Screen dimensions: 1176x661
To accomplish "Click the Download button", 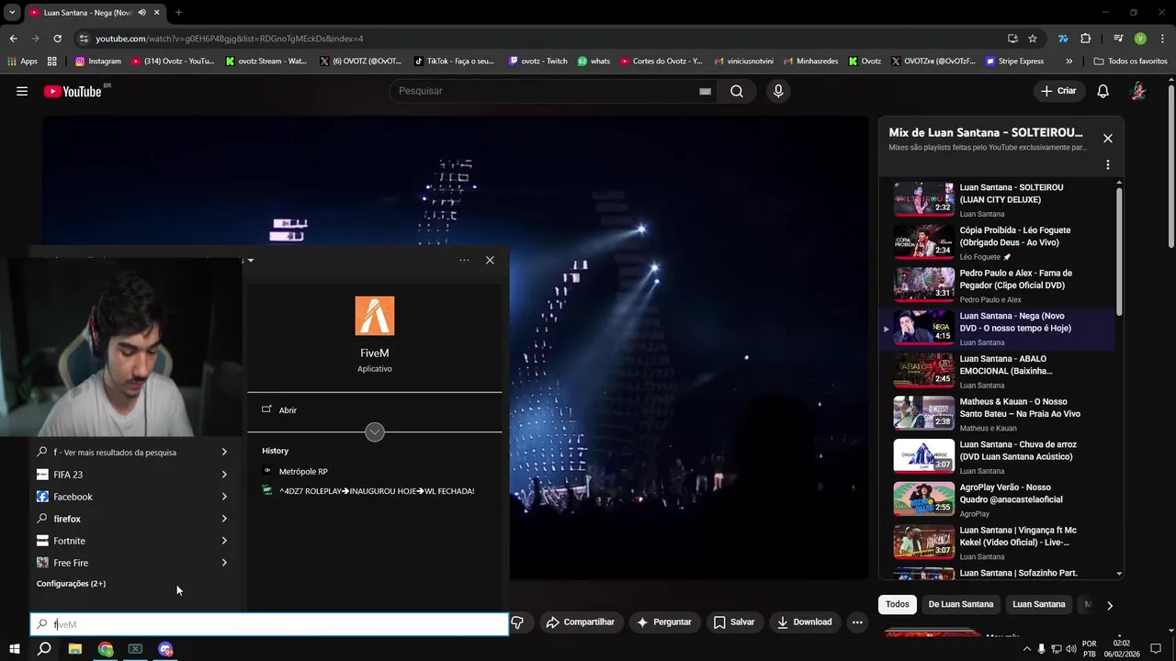I will tap(804, 622).
